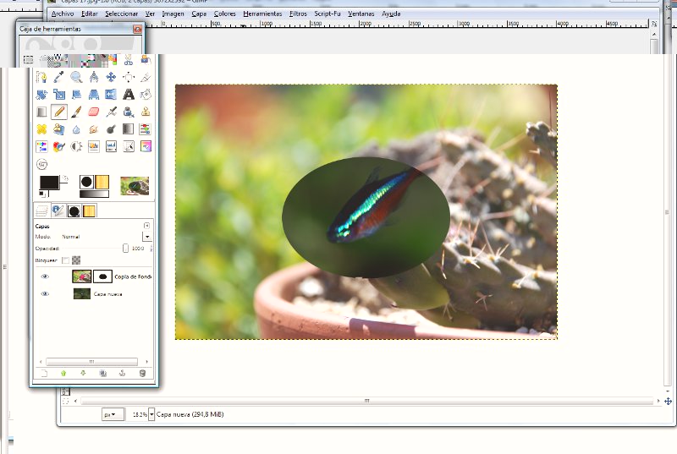Select the Text tool

(x=129, y=95)
